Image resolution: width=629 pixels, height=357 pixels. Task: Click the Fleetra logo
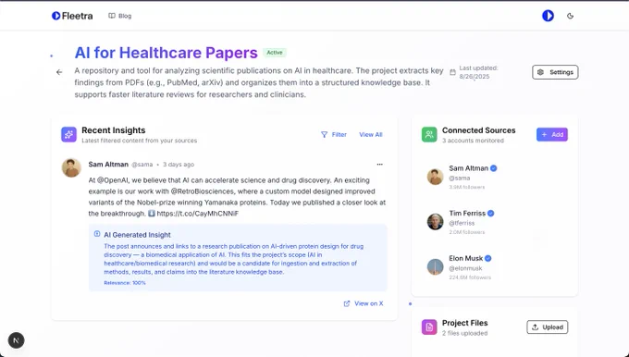click(72, 16)
